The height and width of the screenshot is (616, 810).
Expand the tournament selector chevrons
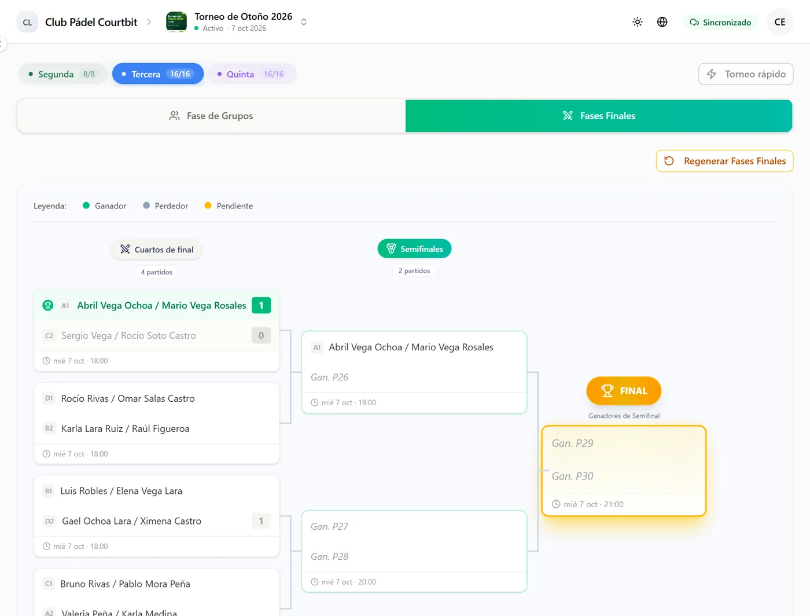303,22
